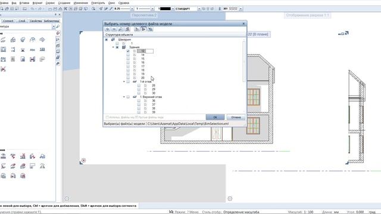Screen dimensions: 381x214
Task: Collapse the Здания tree node
Action: pos(113,47)
